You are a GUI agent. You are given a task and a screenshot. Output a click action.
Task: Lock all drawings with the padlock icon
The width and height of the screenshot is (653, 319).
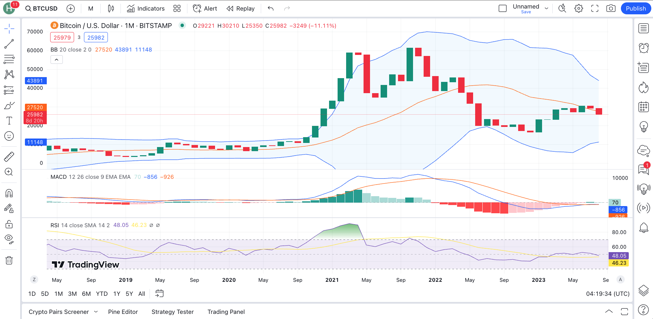[9, 224]
